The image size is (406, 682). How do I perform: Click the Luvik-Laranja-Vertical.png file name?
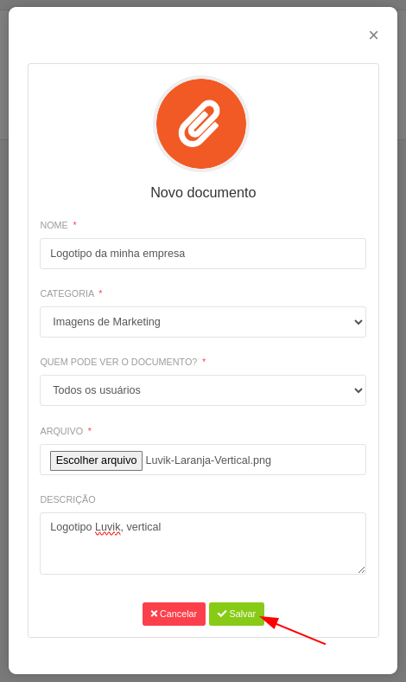coord(208,460)
